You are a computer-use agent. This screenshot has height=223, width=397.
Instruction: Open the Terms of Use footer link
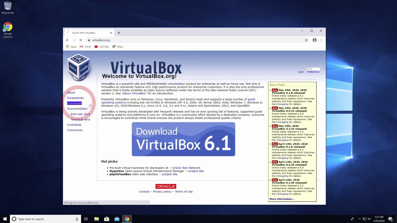coord(184,192)
